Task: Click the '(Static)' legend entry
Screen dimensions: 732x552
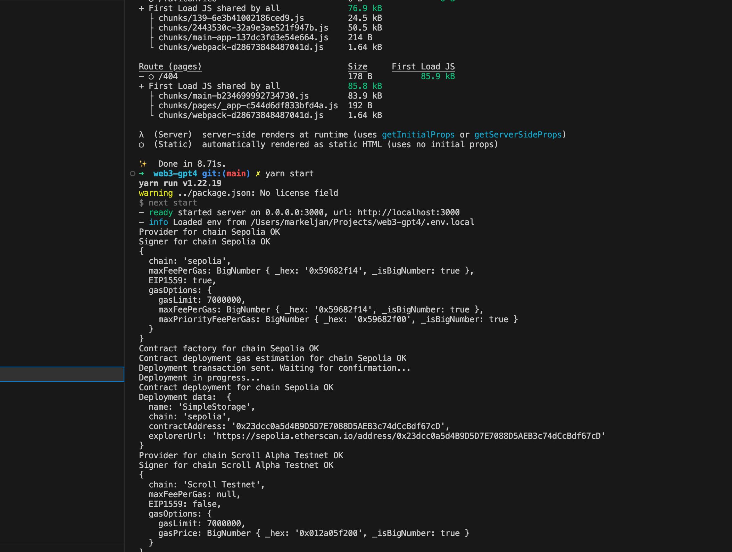Action: click(x=173, y=144)
